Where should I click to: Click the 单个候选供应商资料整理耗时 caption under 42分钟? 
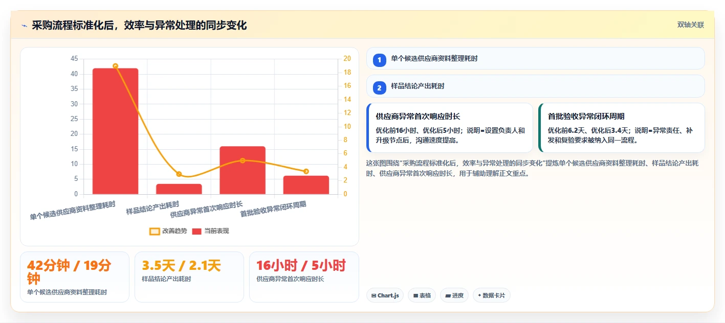(67, 292)
